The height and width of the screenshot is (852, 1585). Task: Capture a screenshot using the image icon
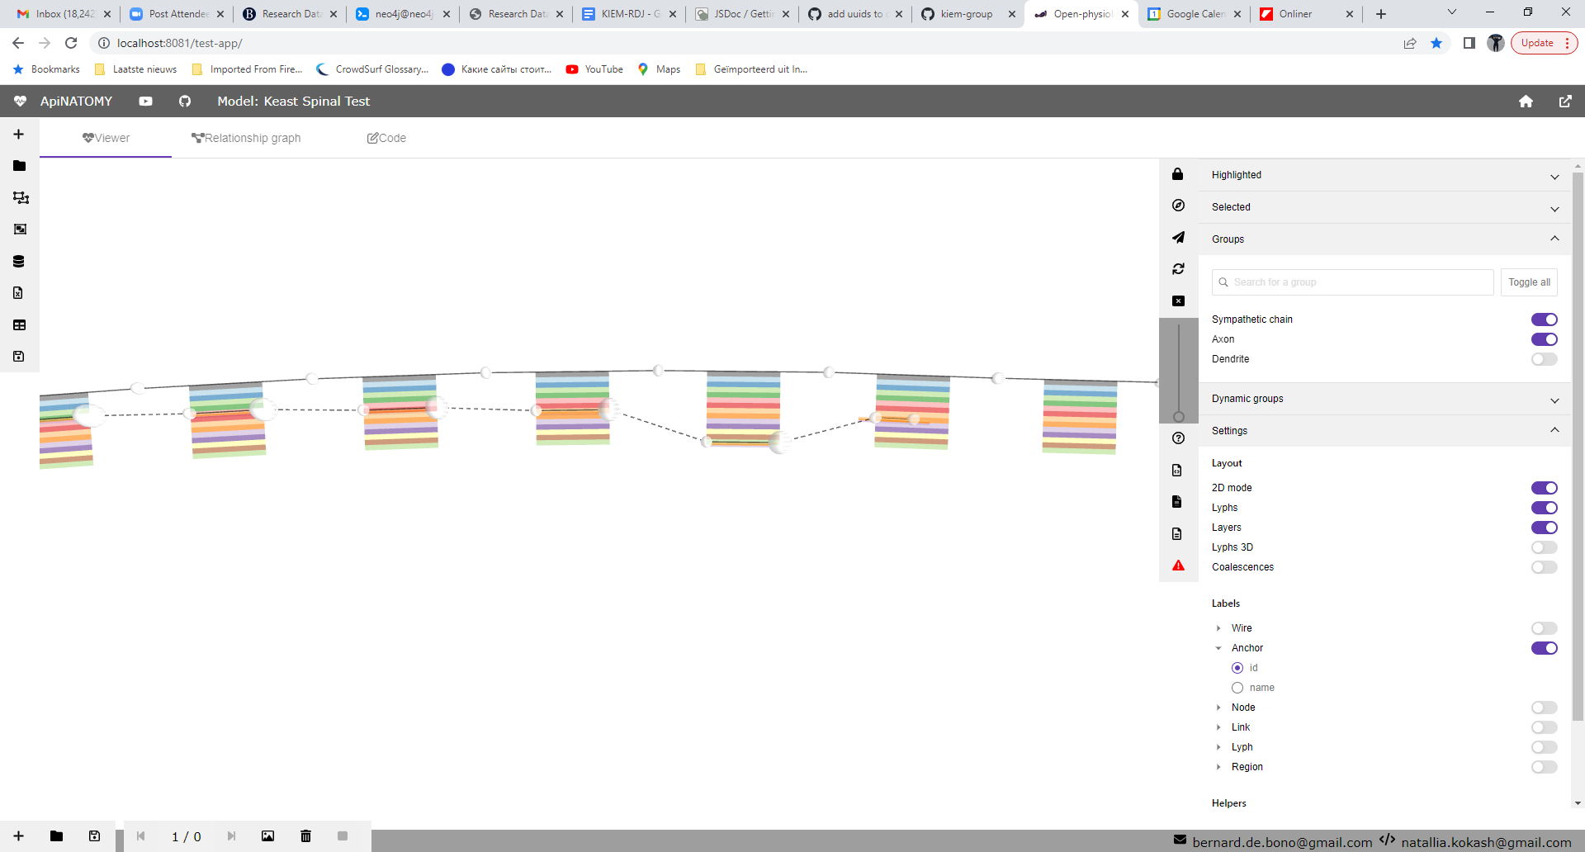tap(267, 836)
